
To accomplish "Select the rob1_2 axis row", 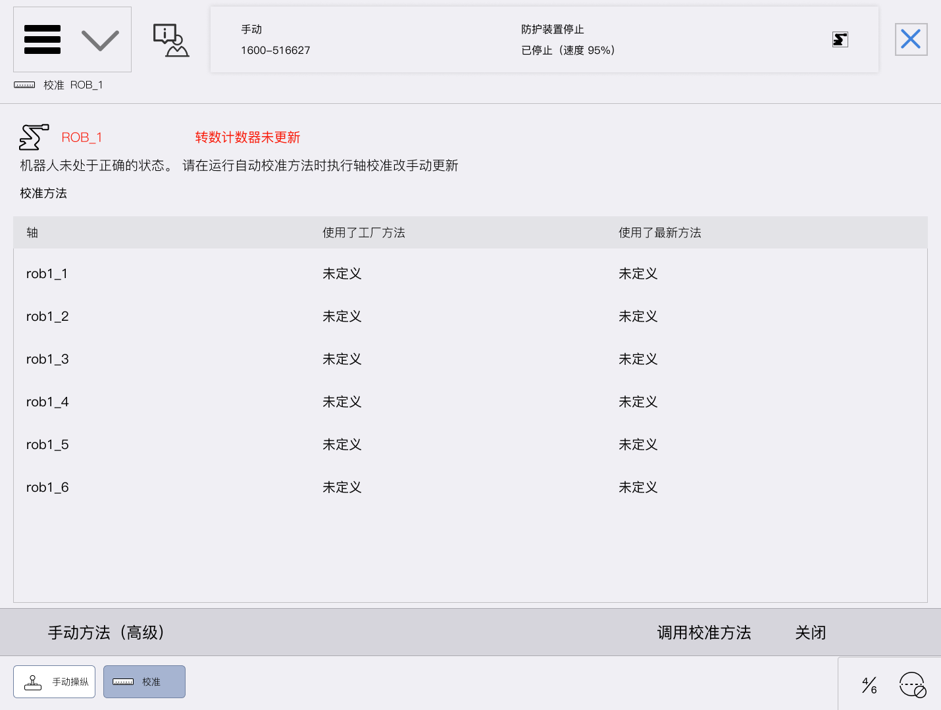I will pyautogui.click(x=470, y=316).
